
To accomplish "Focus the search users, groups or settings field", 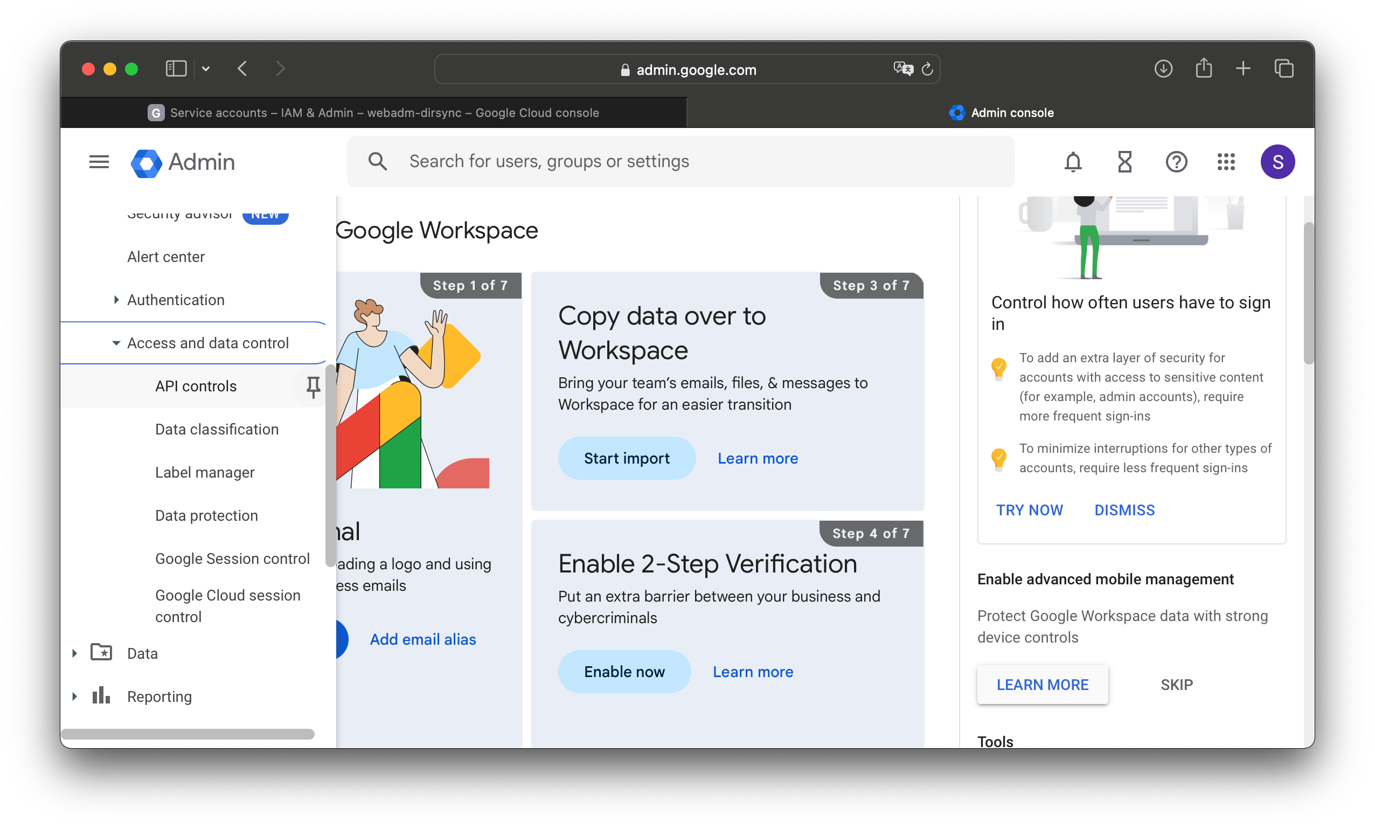I will (x=680, y=161).
